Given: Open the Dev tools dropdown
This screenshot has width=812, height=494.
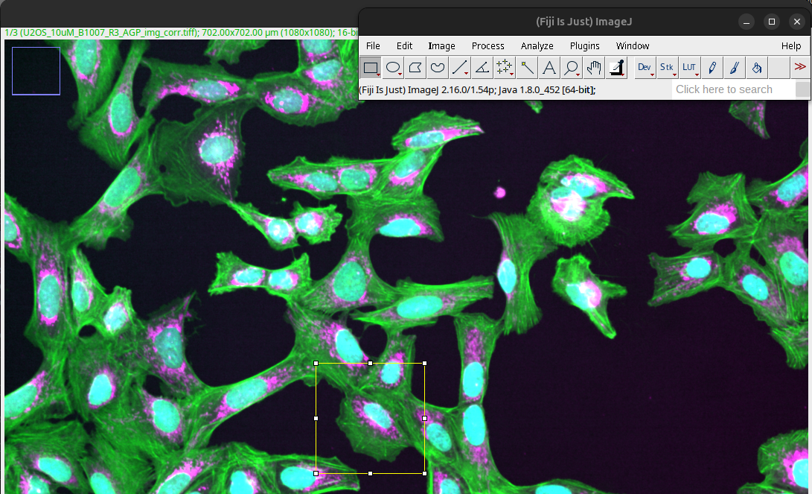Looking at the screenshot, I should tap(645, 68).
